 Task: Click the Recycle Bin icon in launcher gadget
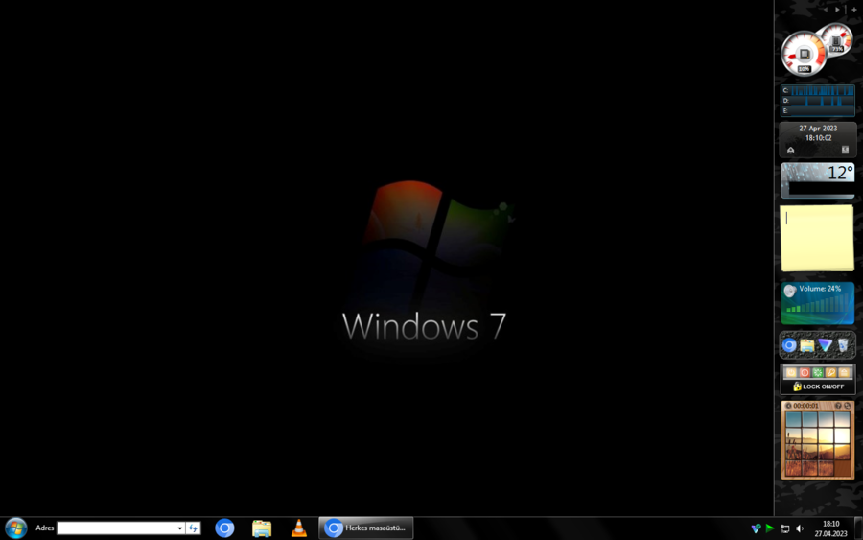[x=843, y=345]
